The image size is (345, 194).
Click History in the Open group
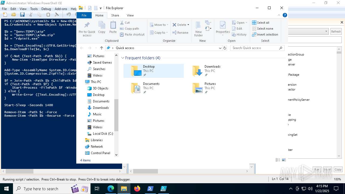(239, 34)
